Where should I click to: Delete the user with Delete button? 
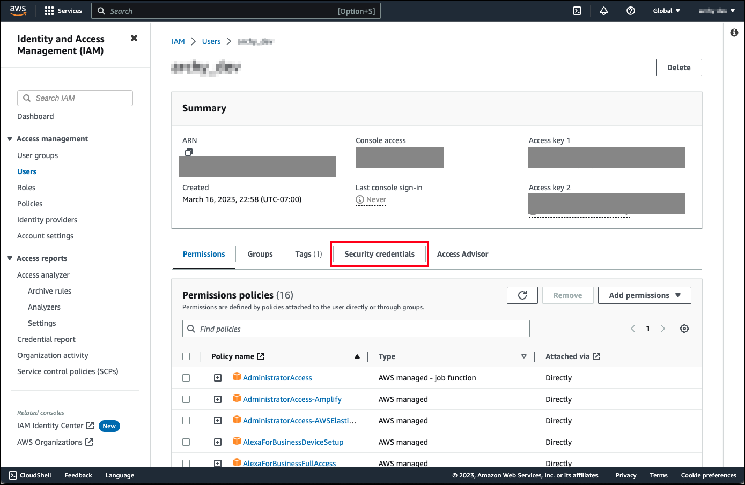click(x=678, y=68)
